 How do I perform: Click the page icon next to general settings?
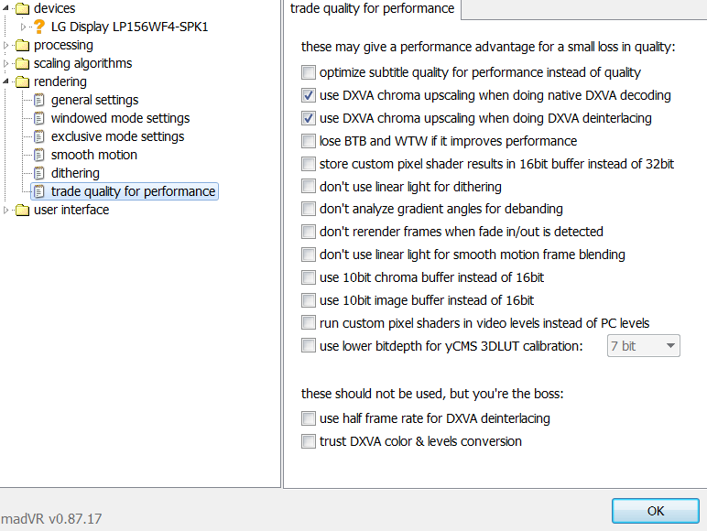point(39,100)
